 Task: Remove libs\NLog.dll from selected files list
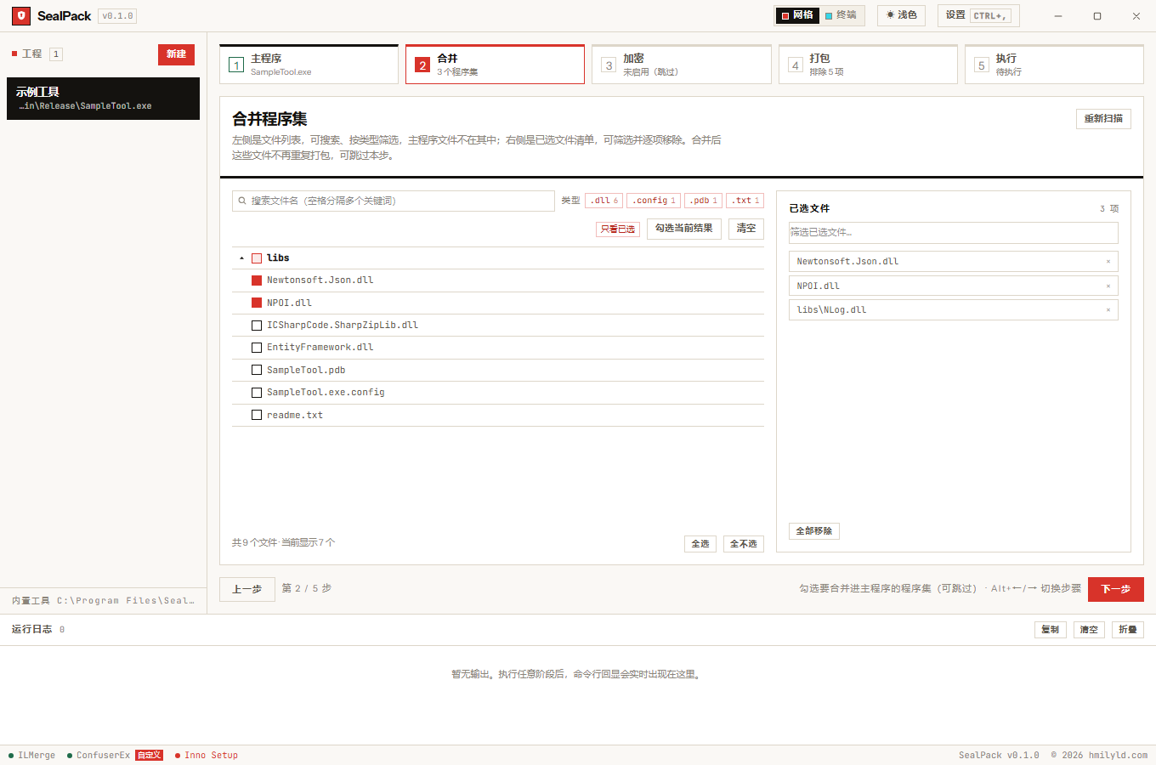click(1108, 310)
